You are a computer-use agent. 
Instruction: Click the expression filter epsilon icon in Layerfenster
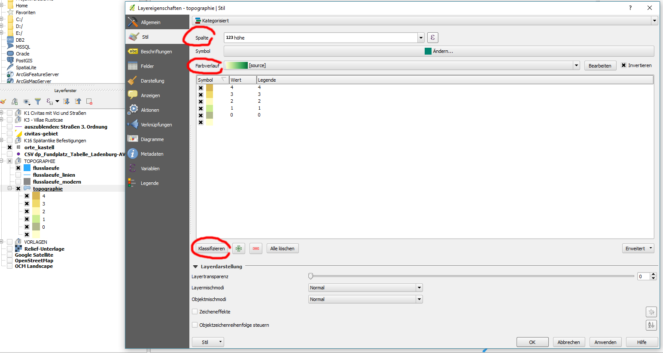click(x=50, y=101)
